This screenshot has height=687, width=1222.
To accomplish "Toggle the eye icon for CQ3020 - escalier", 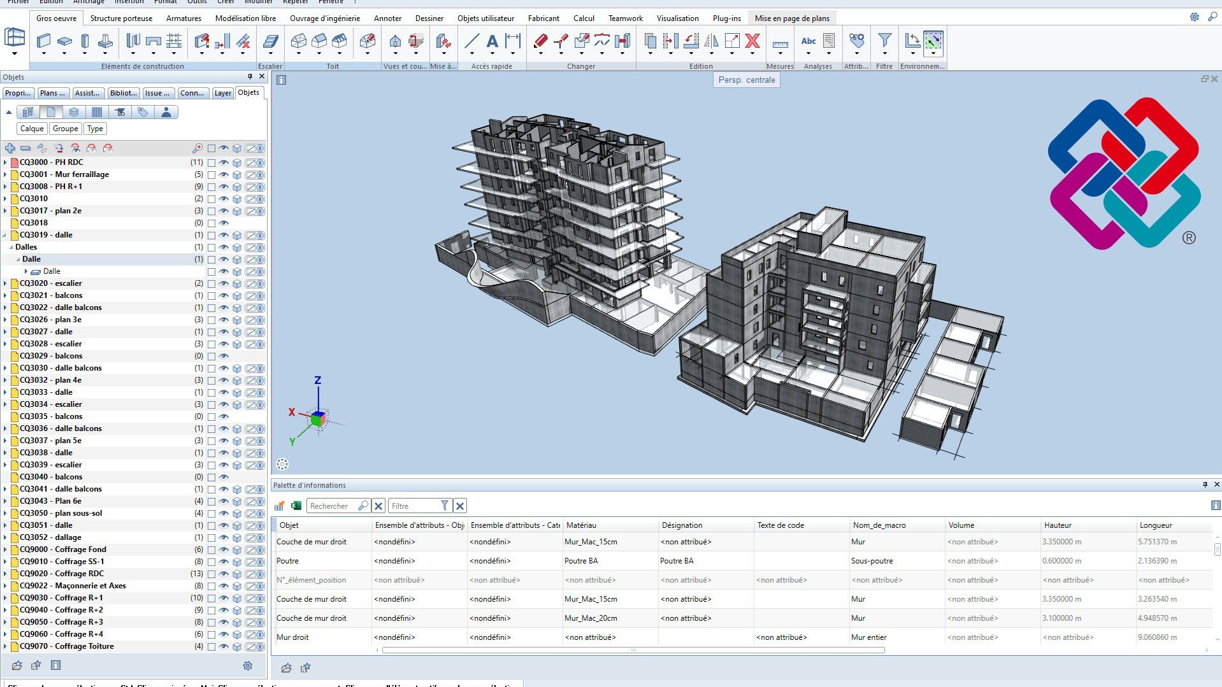I will pos(224,283).
